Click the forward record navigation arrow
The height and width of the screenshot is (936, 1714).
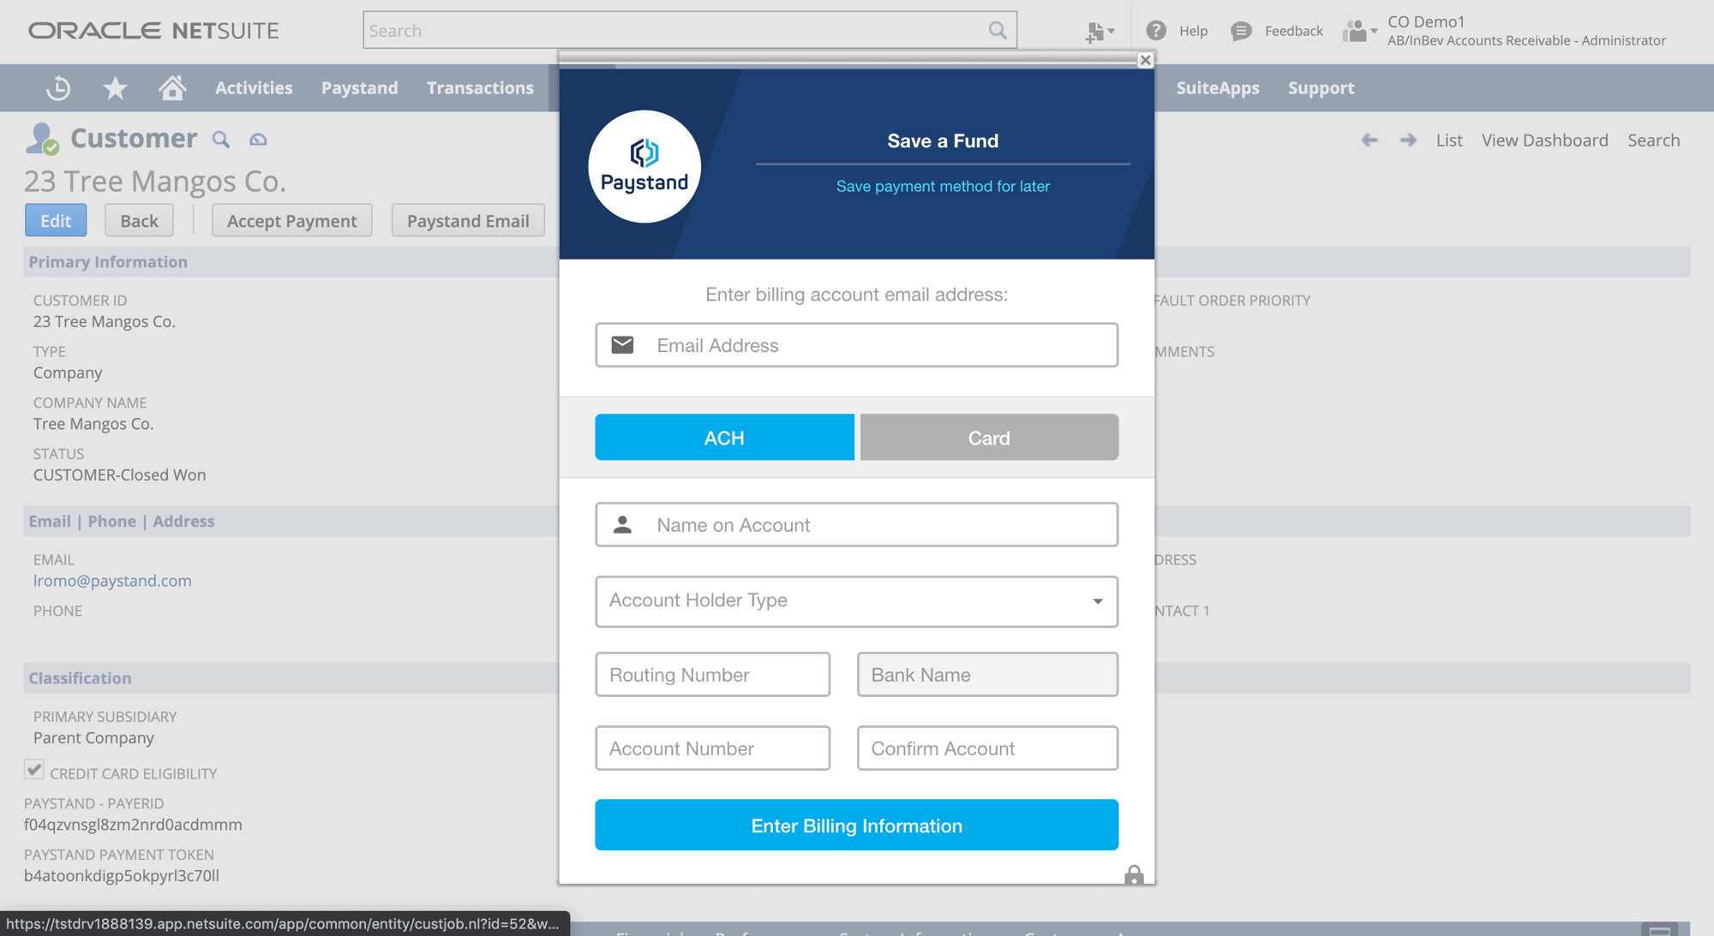(x=1407, y=140)
